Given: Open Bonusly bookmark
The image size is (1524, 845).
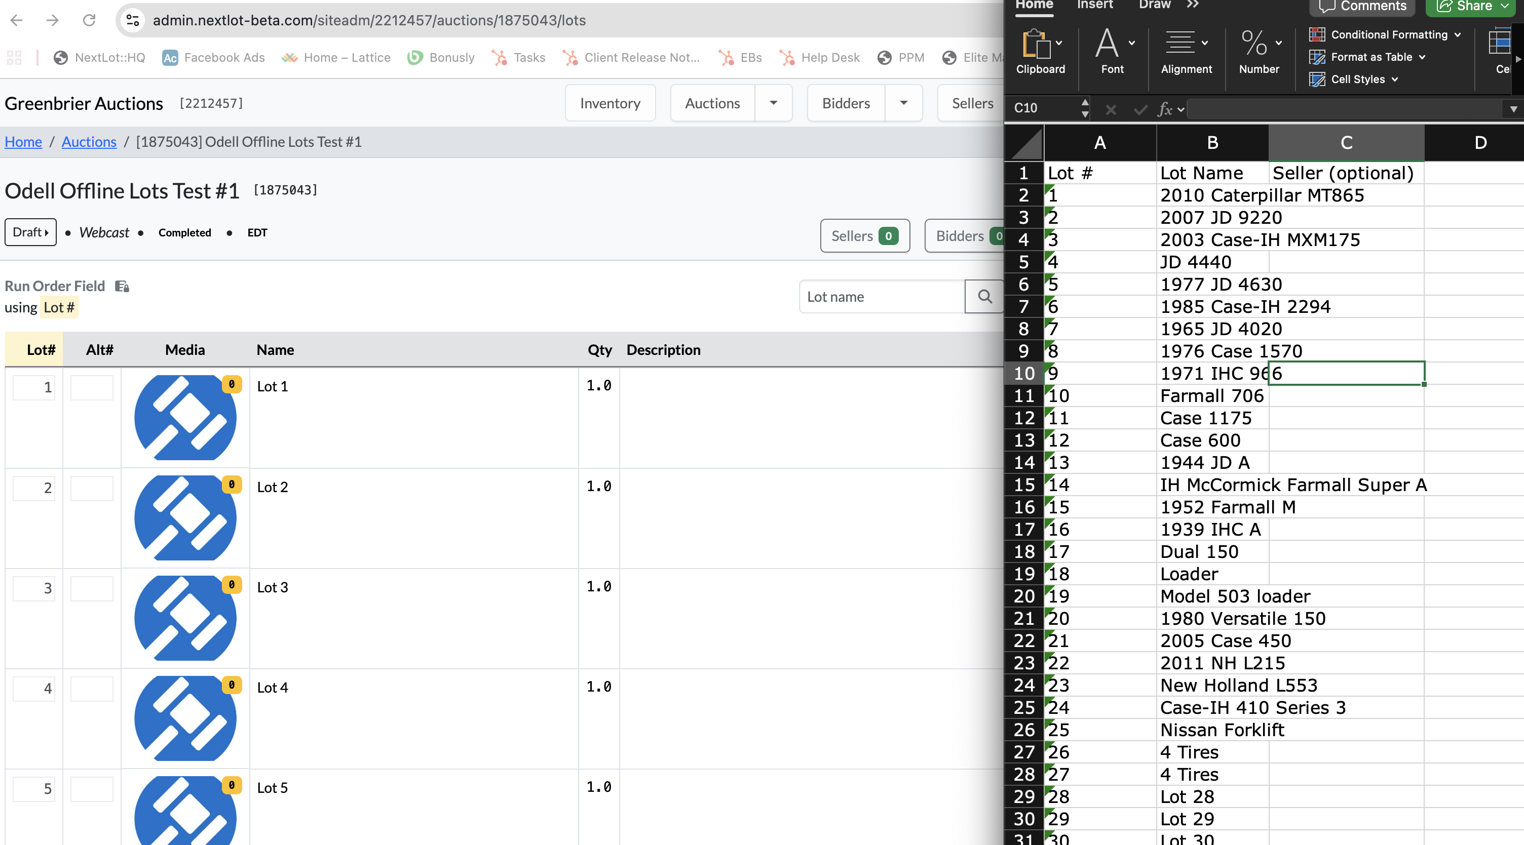Looking at the screenshot, I should (x=441, y=57).
